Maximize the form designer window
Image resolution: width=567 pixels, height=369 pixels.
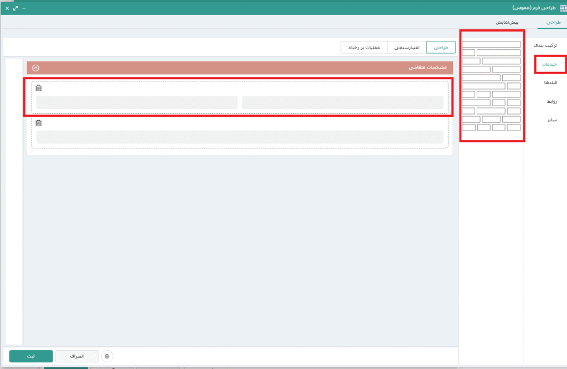pyautogui.click(x=16, y=8)
